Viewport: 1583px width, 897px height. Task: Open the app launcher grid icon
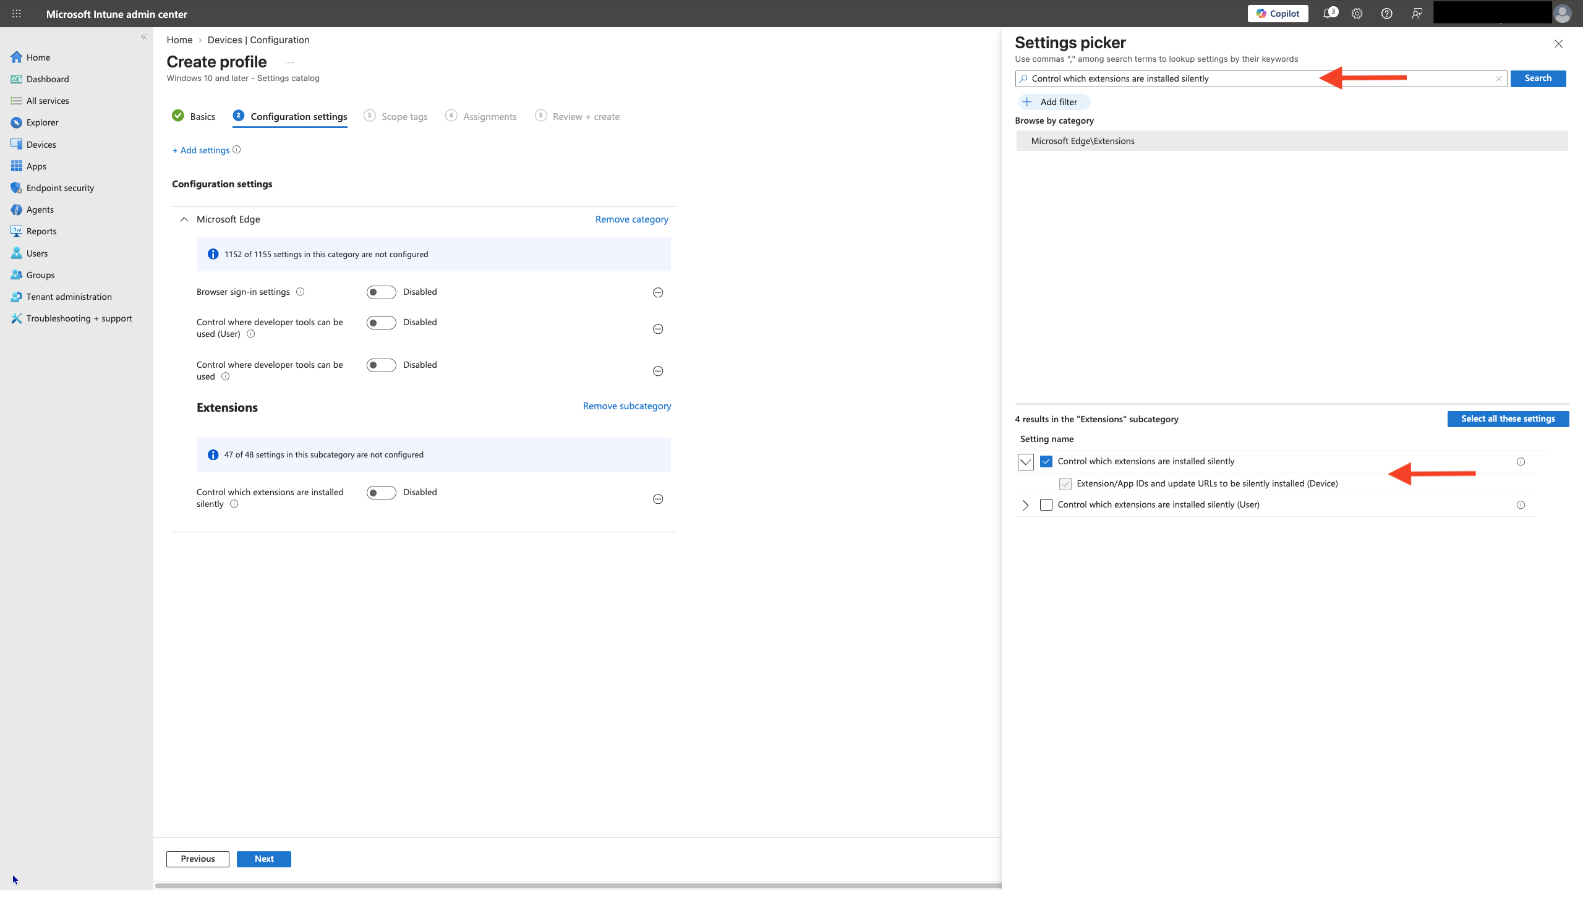tap(17, 14)
